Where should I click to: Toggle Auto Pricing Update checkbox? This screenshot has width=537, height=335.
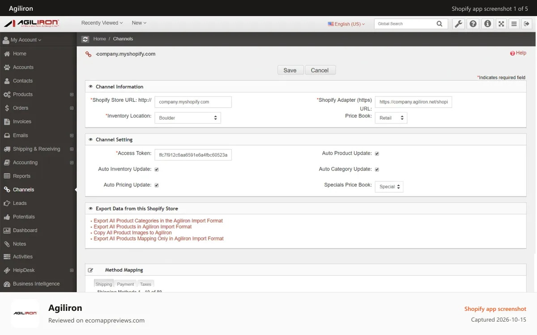(157, 185)
